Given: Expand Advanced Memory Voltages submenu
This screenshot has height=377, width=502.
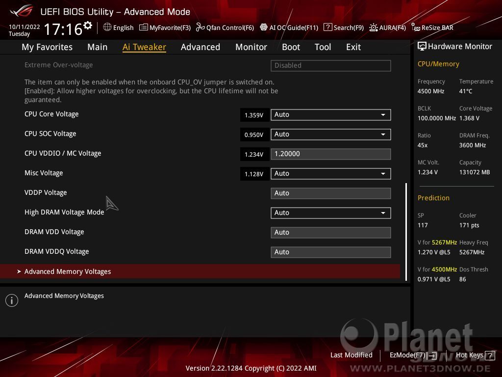Looking at the screenshot, I should click(x=200, y=271).
